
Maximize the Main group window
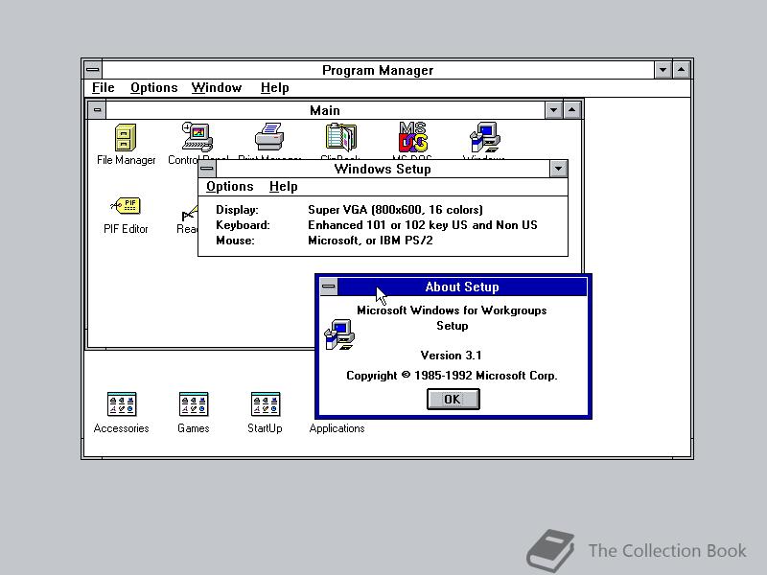pyautogui.click(x=572, y=110)
